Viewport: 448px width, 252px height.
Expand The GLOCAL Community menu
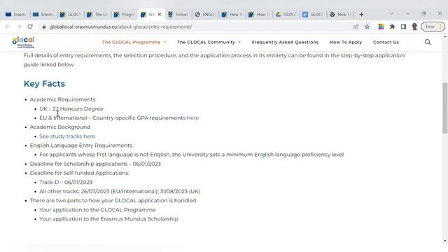coord(209,42)
